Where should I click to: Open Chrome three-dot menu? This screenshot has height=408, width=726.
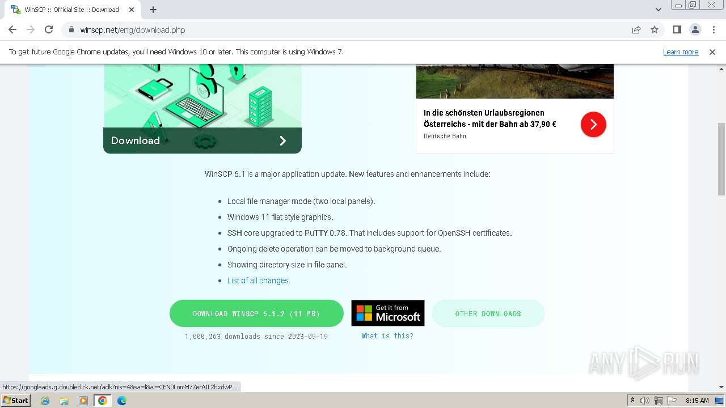click(x=713, y=30)
